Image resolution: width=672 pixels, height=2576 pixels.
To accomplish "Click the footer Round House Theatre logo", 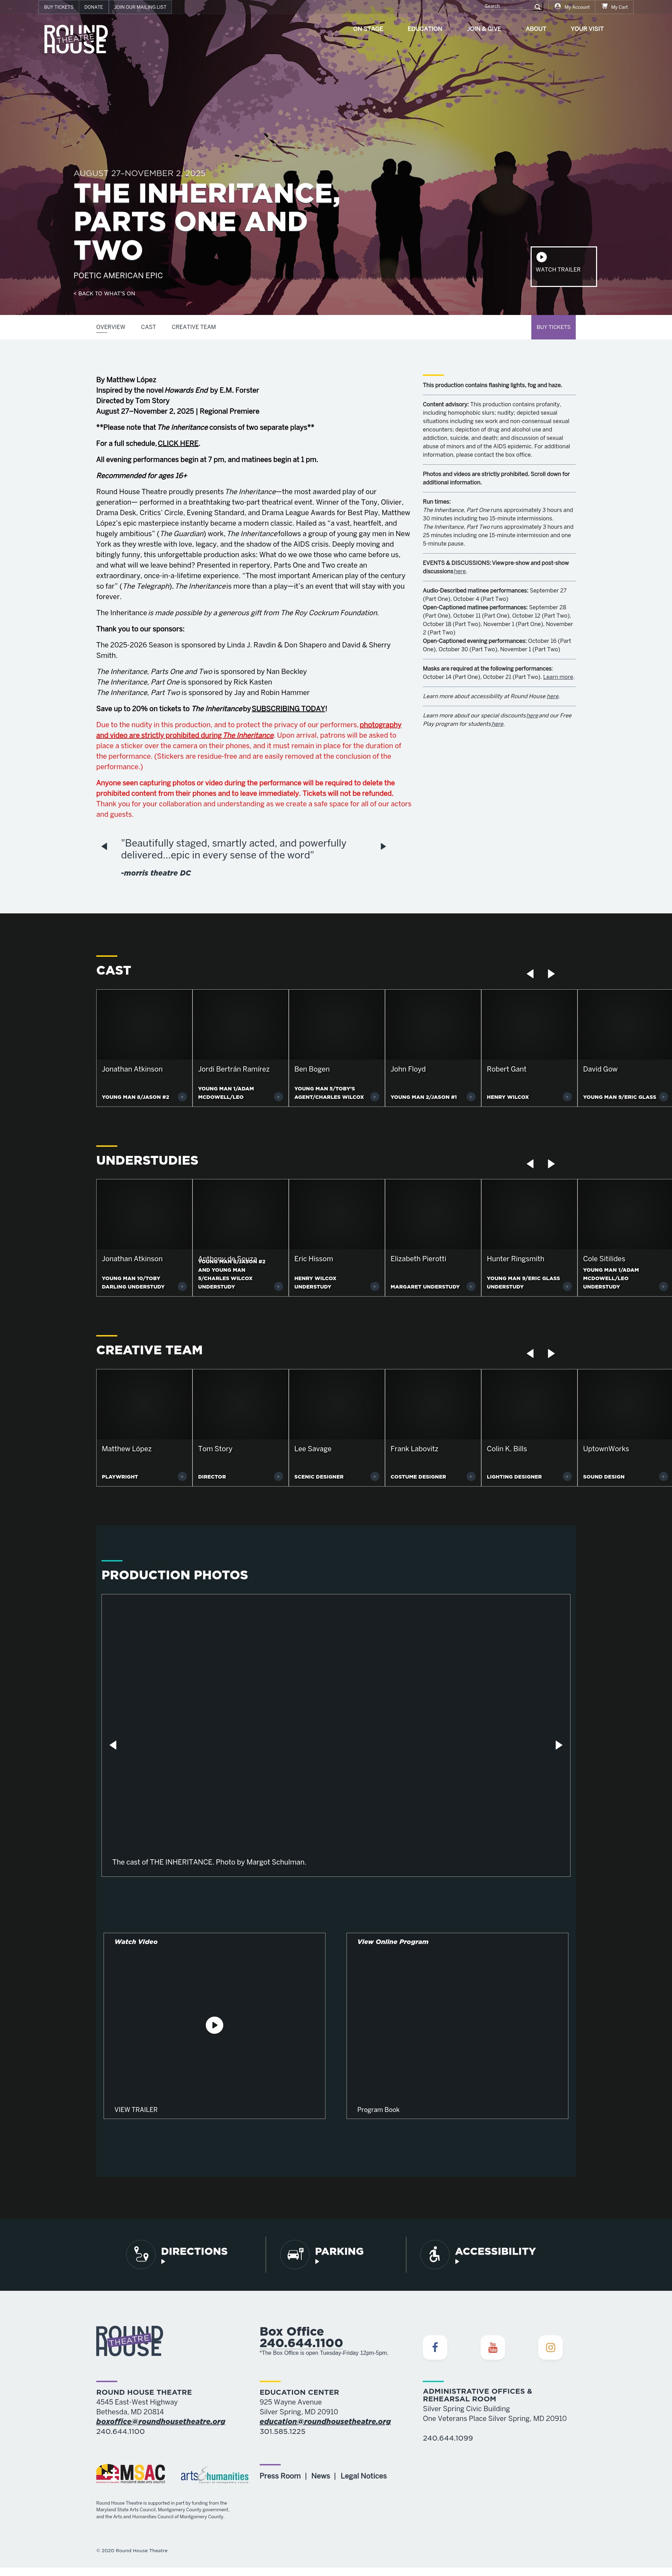I will (129, 2340).
